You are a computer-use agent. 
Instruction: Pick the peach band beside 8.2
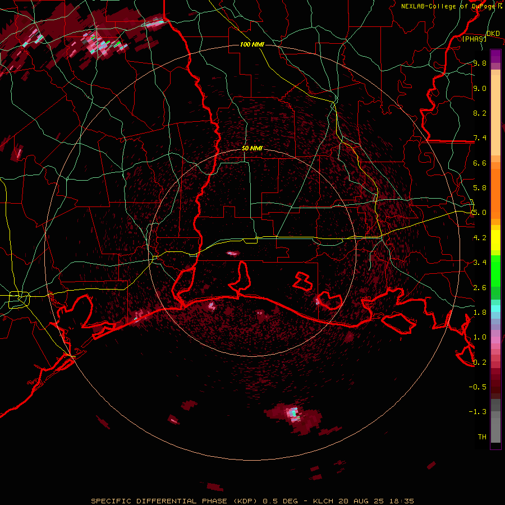click(495, 115)
